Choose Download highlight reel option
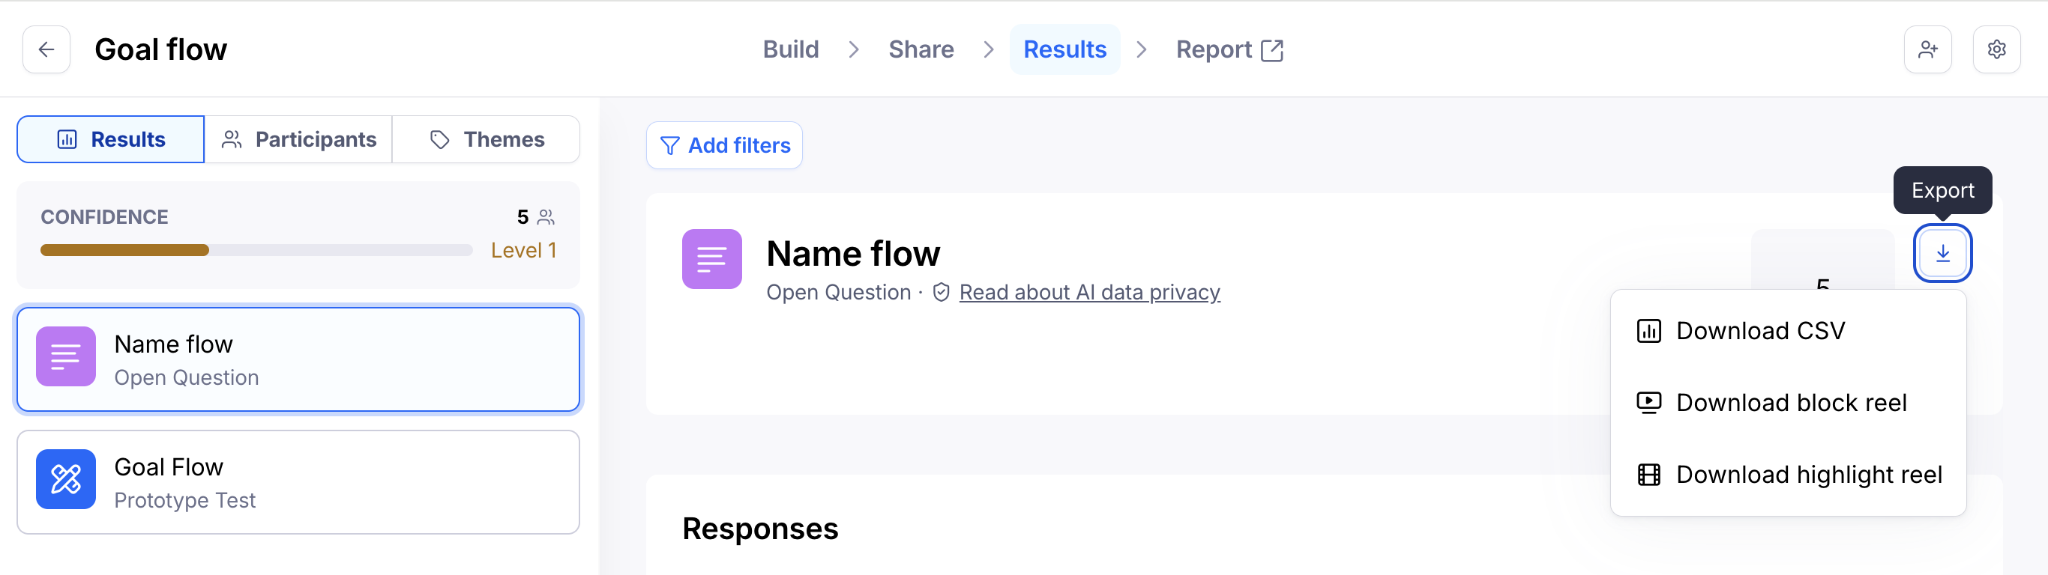This screenshot has width=2048, height=575. click(1808, 474)
